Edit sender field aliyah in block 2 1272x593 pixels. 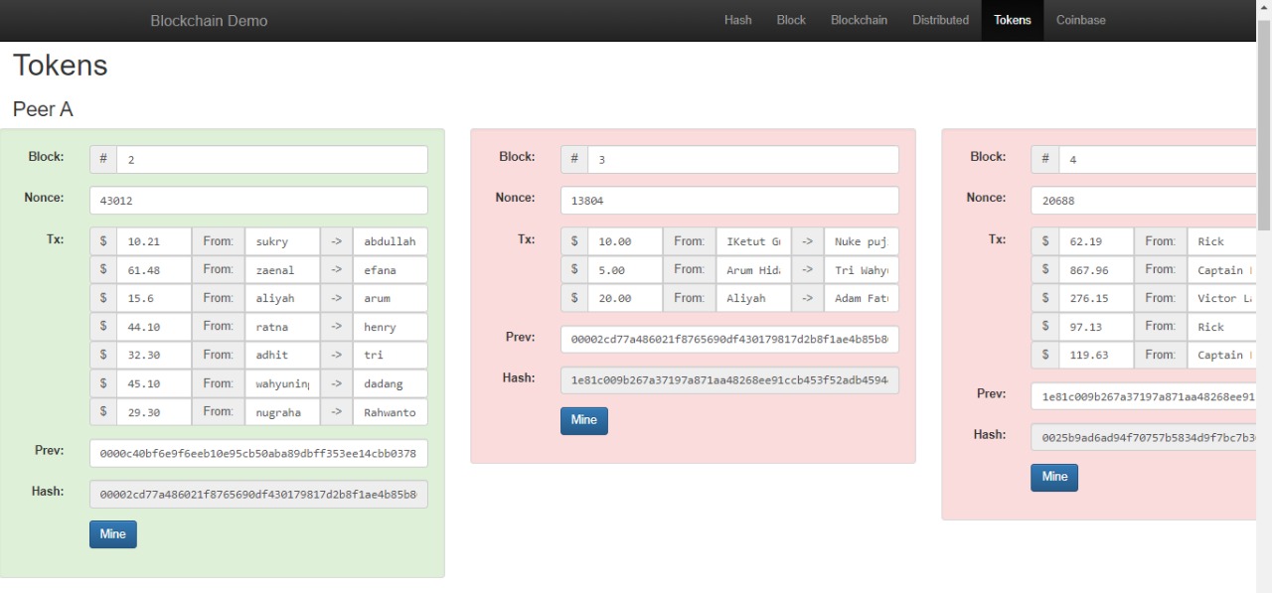pos(282,298)
